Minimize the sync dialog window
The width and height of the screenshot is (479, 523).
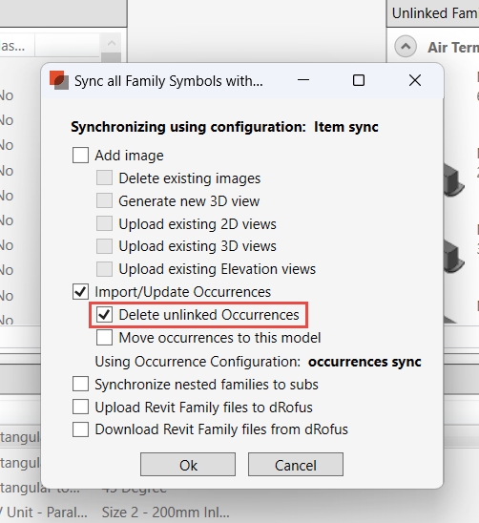pos(303,80)
